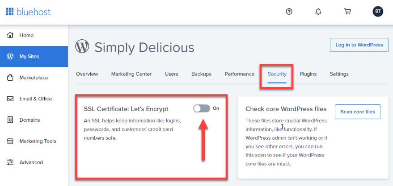Click the Scan core files button
Screen dimensions: 393x186
click(358, 112)
